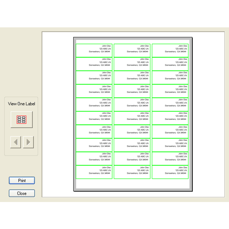Select the top label in the right column
The width and height of the screenshot is (229, 229).
(x=170, y=50)
